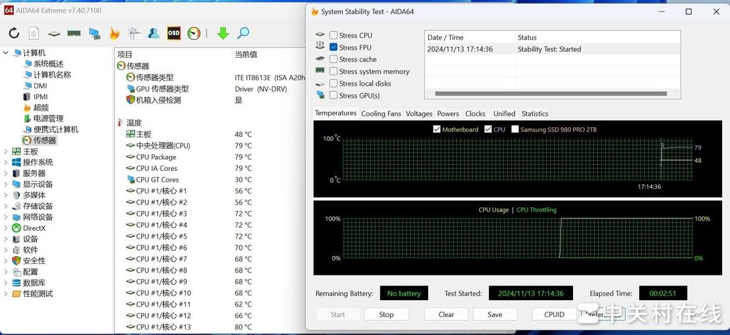Click the 安全性 shield icon in tree
Viewport: 730px width, 335px height.
click(x=16, y=261)
